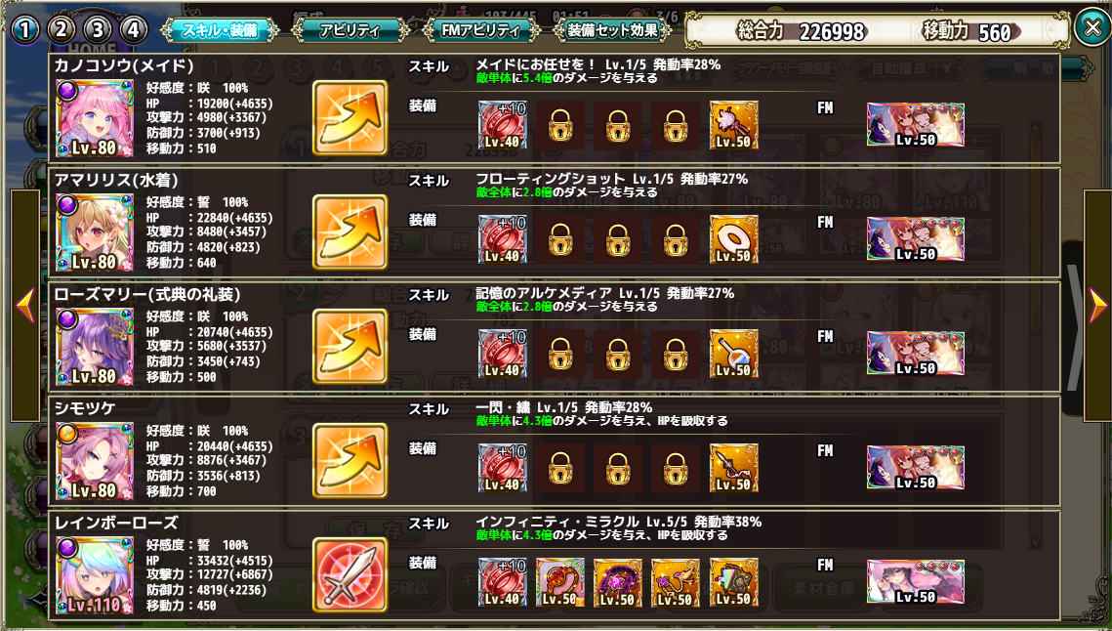
Task: Open Rainbow Rose's FM memory card
Action: point(916,582)
